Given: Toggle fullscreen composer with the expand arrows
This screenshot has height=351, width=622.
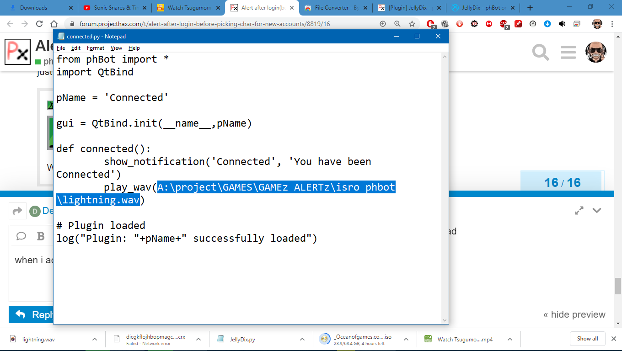Looking at the screenshot, I should [579, 210].
